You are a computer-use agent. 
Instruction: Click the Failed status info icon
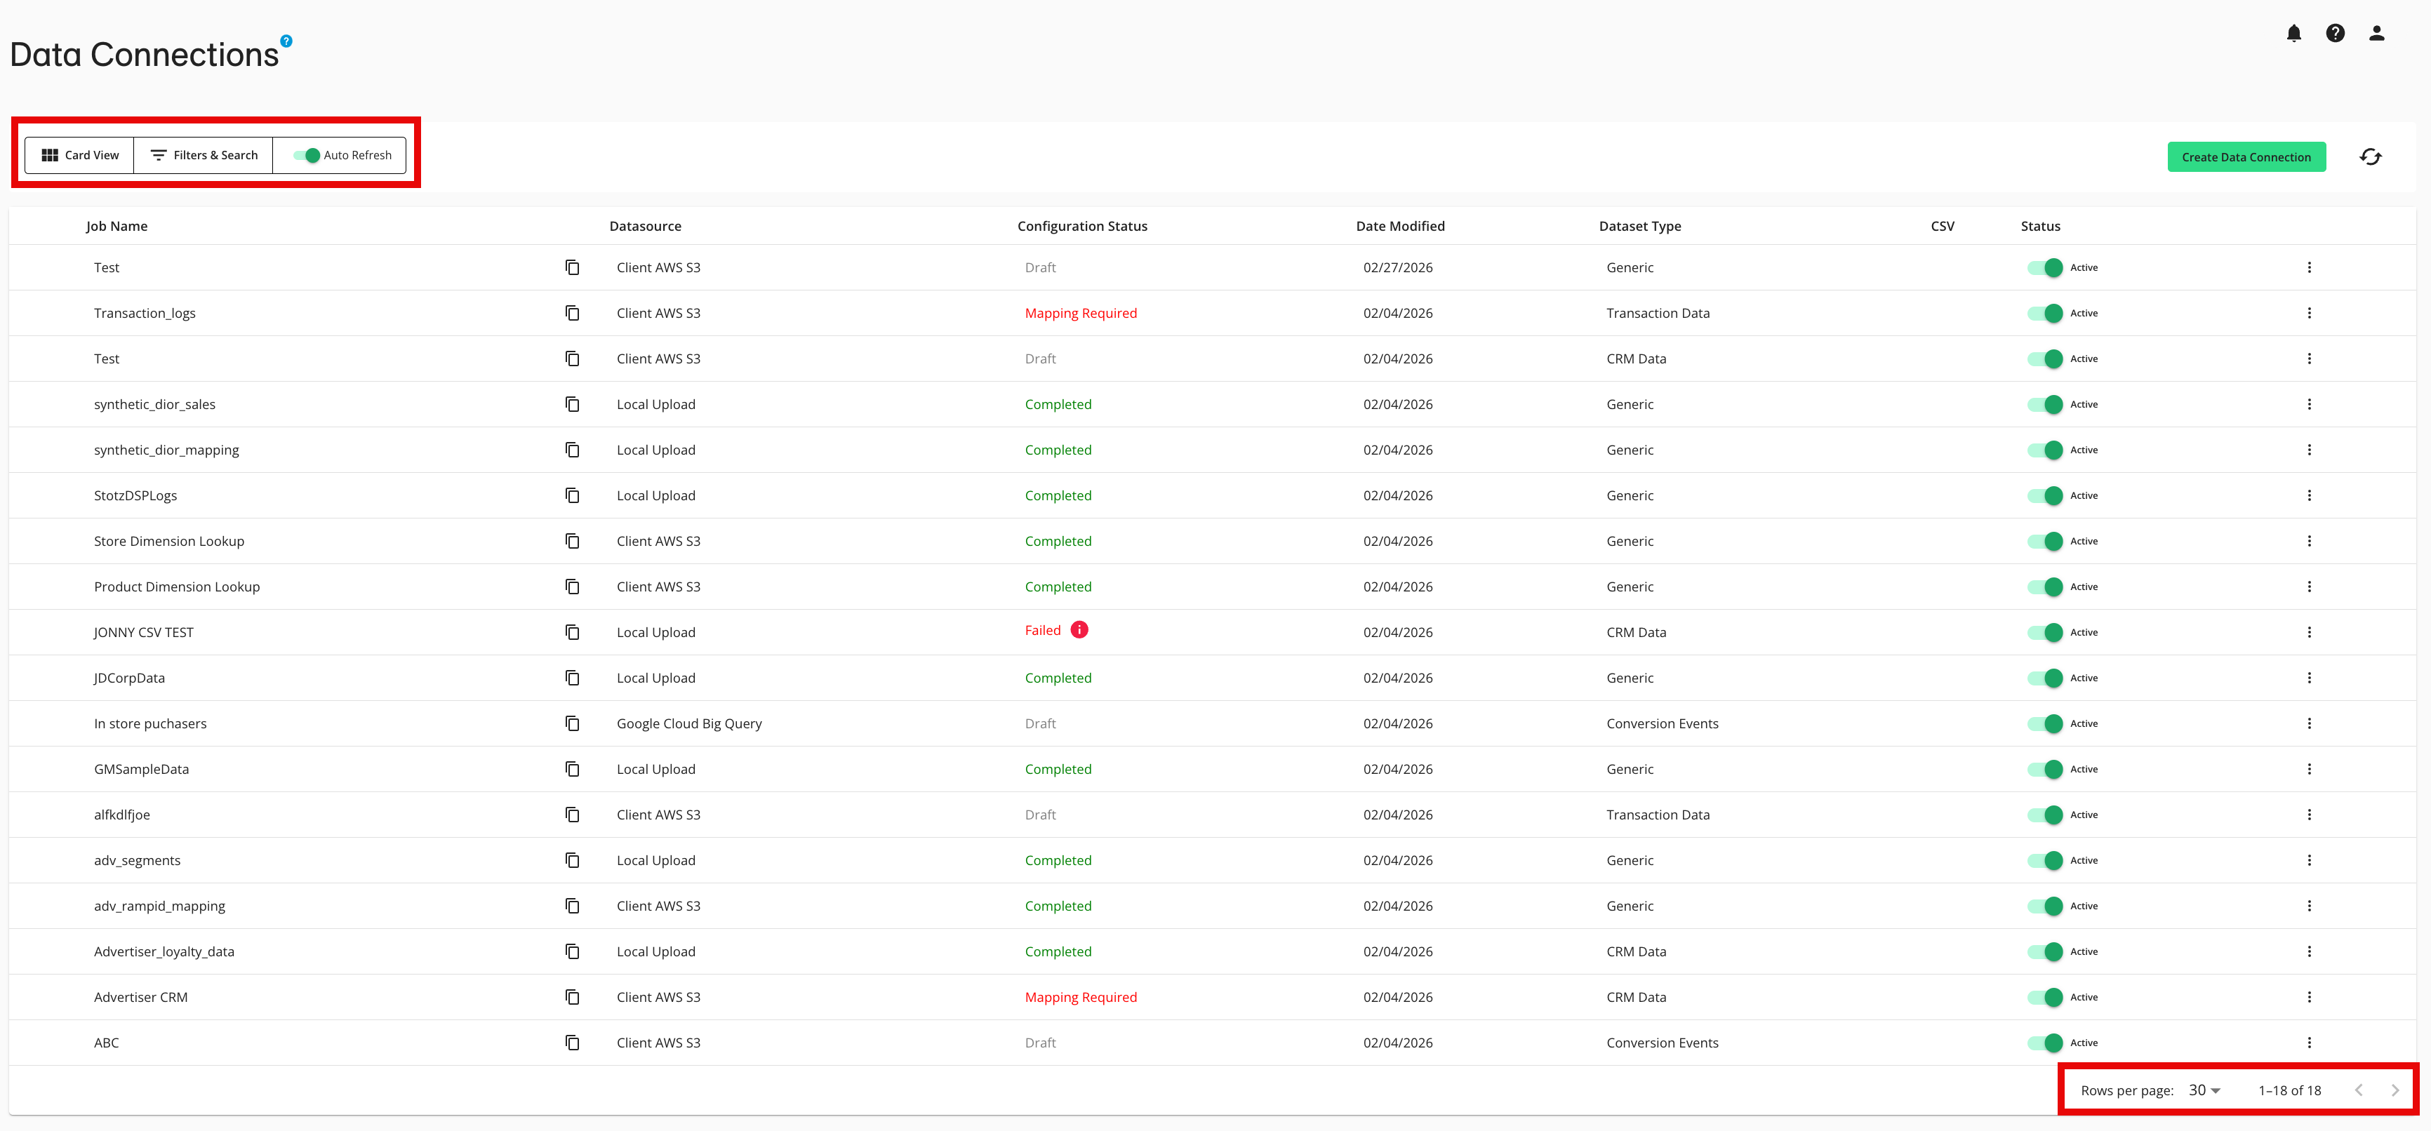point(1079,629)
